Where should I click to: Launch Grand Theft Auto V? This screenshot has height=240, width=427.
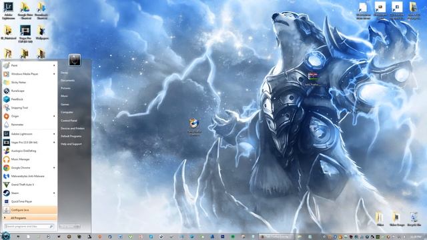29,185
